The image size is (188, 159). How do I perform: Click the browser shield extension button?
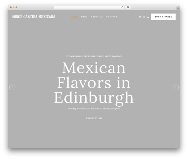point(128,8)
